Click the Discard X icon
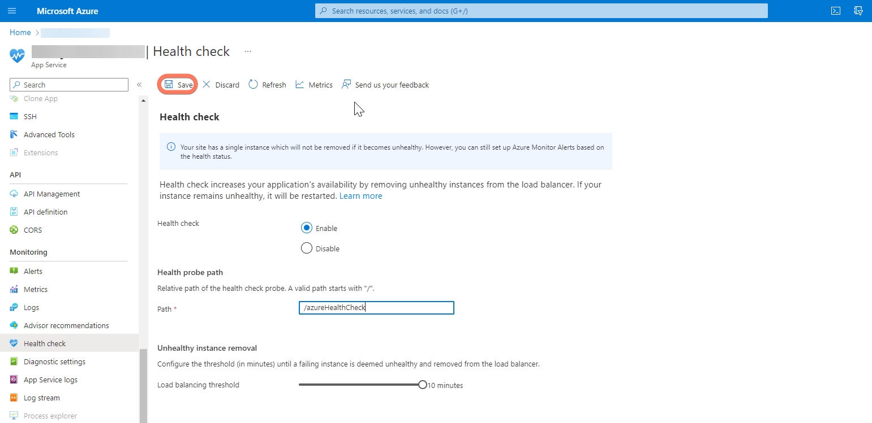The height and width of the screenshot is (423, 872). [x=207, y=84]
